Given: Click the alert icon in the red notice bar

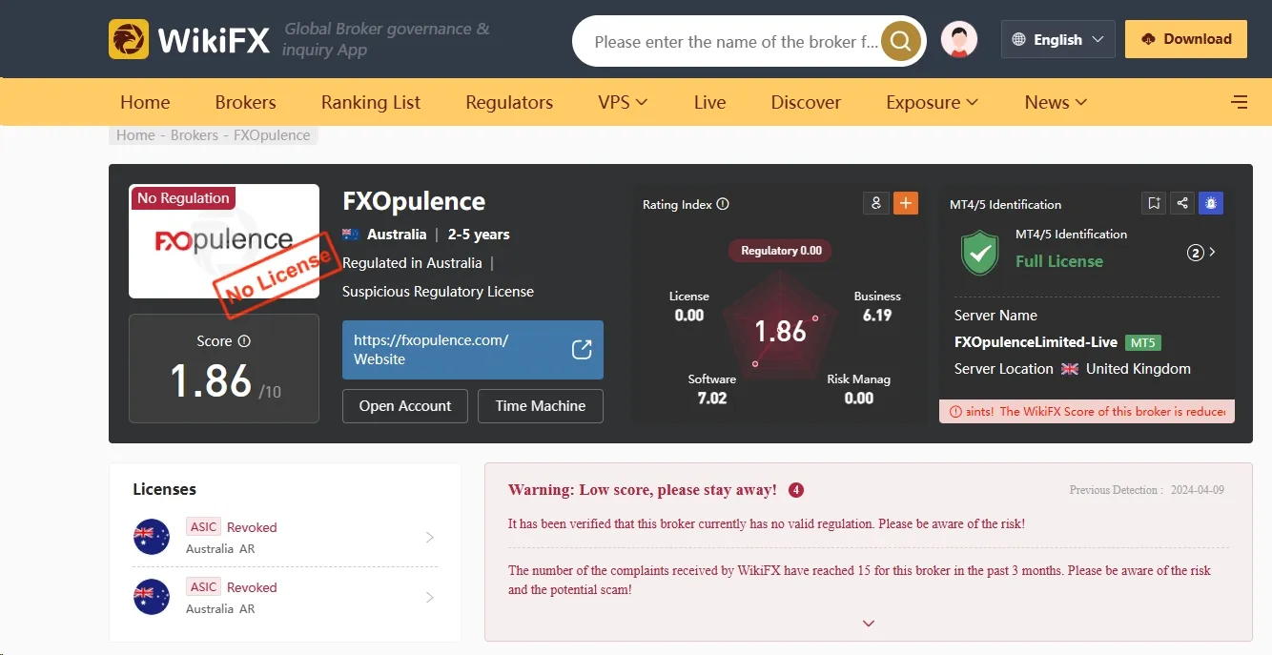Looking at the screenshot, I should tap(954, 412).
